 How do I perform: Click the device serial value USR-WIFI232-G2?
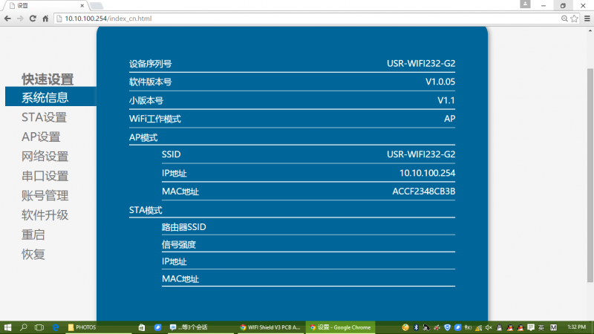[x=421, y=63]
